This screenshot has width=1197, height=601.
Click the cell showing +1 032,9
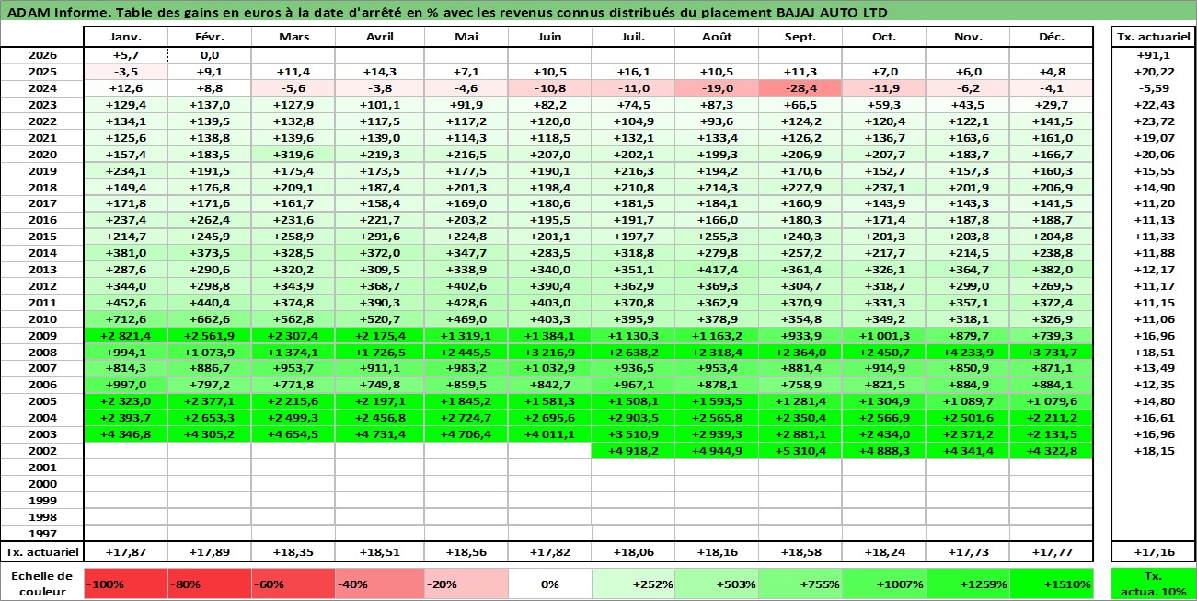tap(550, 369)
